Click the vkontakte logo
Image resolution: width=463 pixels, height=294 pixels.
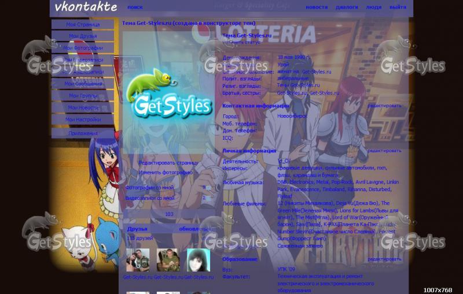(86, 7)
